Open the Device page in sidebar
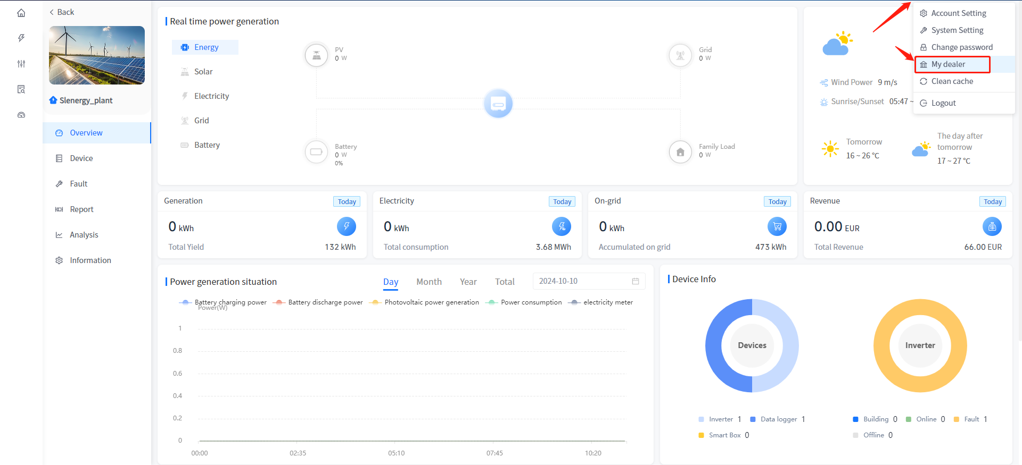The image size is (1022, 465). [x=81, y=158]
